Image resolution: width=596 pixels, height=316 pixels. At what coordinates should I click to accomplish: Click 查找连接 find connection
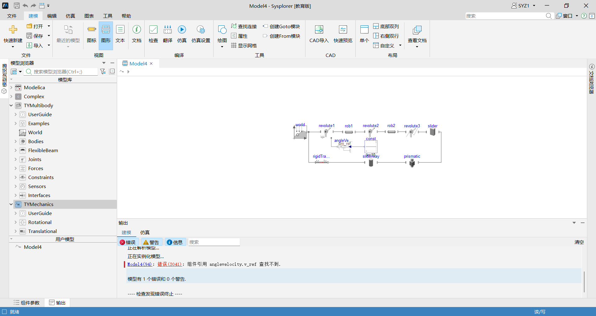click(x=244, y=26)
